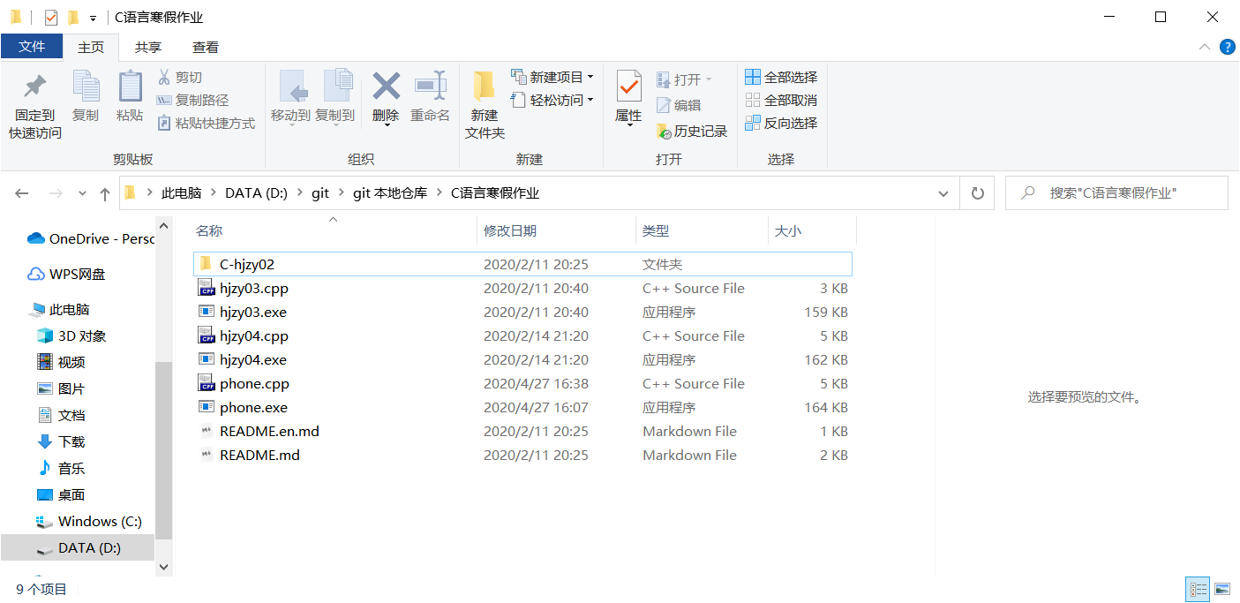The height and width of the screenshot is (603, 1240).
Task: Click the Copy (复制) ribbon icon
Action: pyautogui.click(x=86, y=87)
